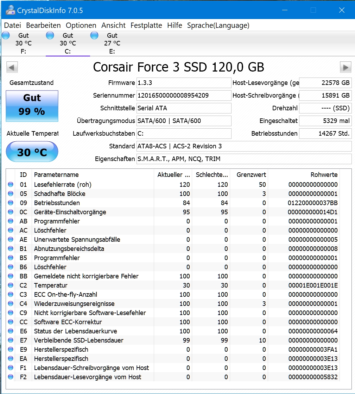This screenshot has height=394, width=355.
Task: Select E9 Herstellerspezifisch row name
Action: click(x=61, y=350)
